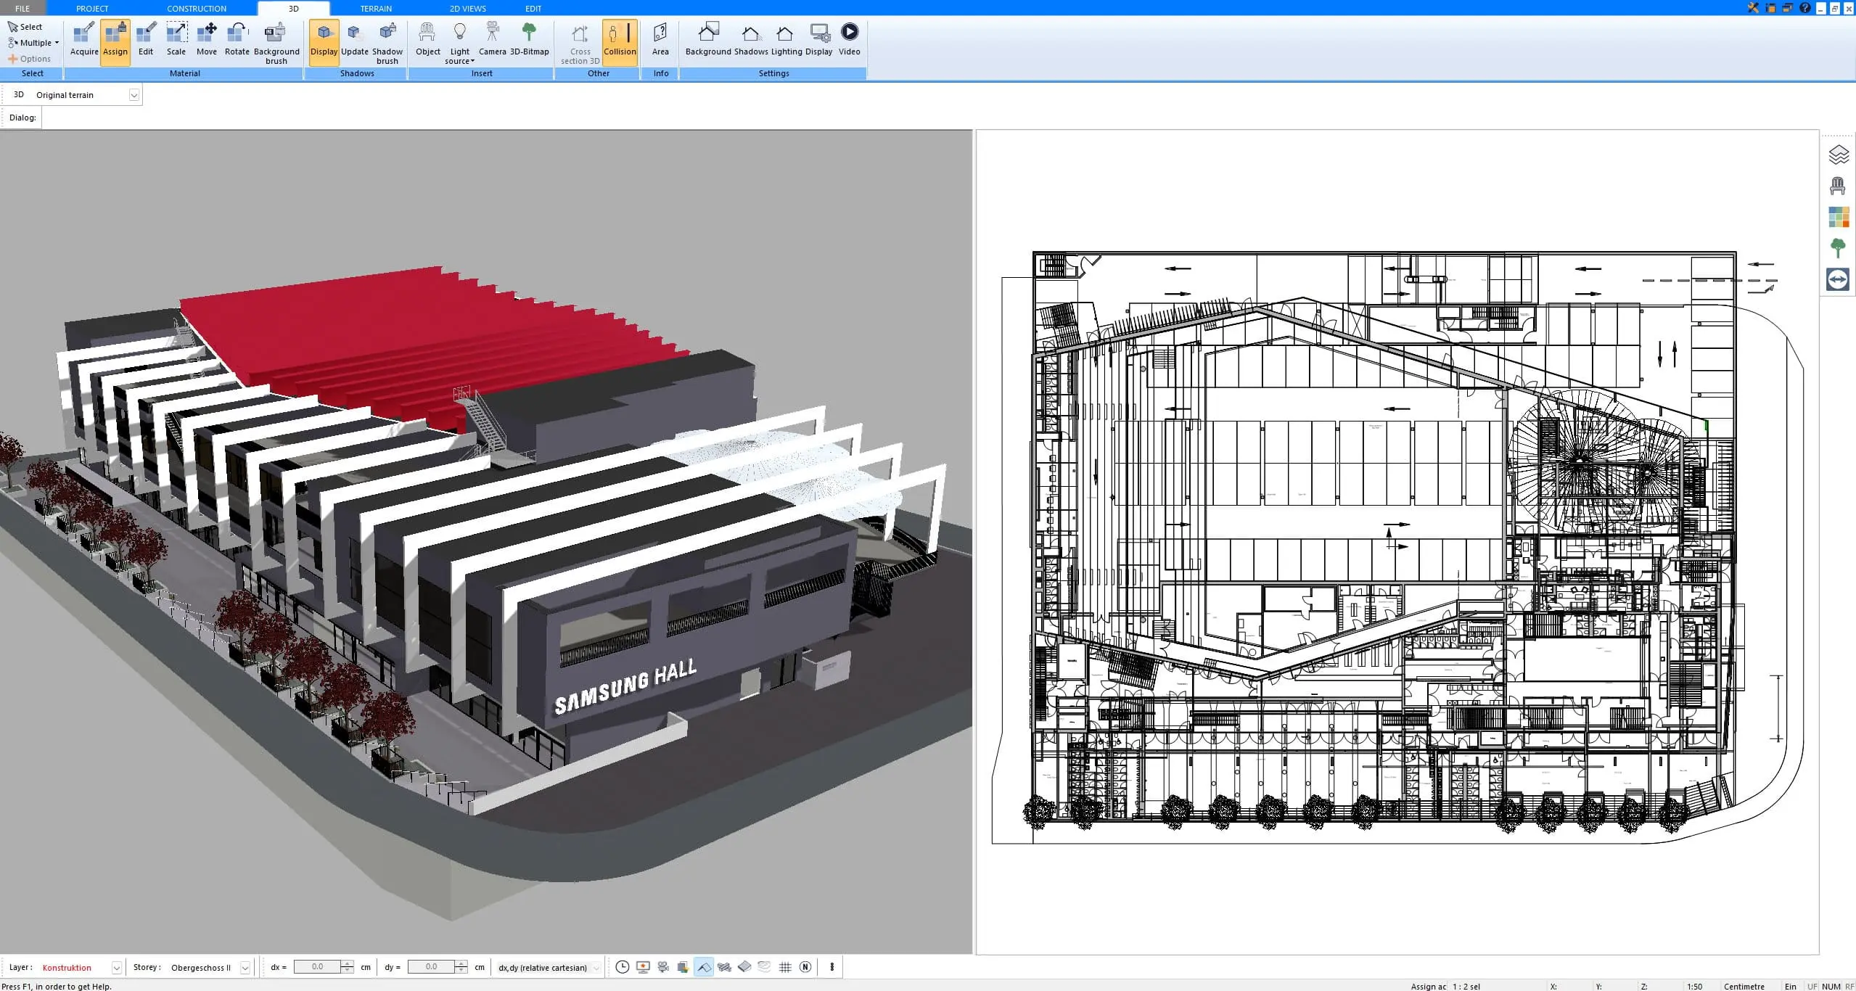
Task: Open the 2D VIEWS tab
Action: tap(468, 8)
